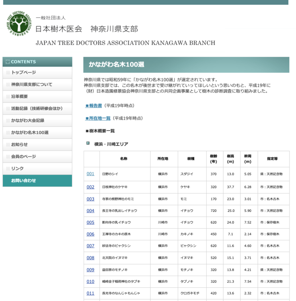Open tree entry 006 link
296x301 pixels.
(90, 234)
